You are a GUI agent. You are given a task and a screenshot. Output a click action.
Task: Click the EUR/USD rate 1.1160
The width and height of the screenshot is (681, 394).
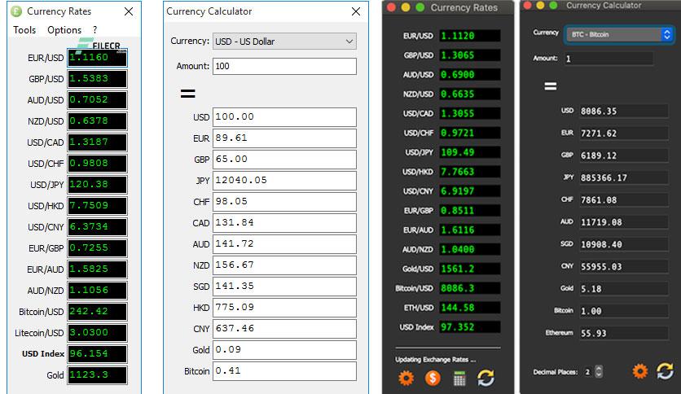pyautogui.click(x=97, y=57)
